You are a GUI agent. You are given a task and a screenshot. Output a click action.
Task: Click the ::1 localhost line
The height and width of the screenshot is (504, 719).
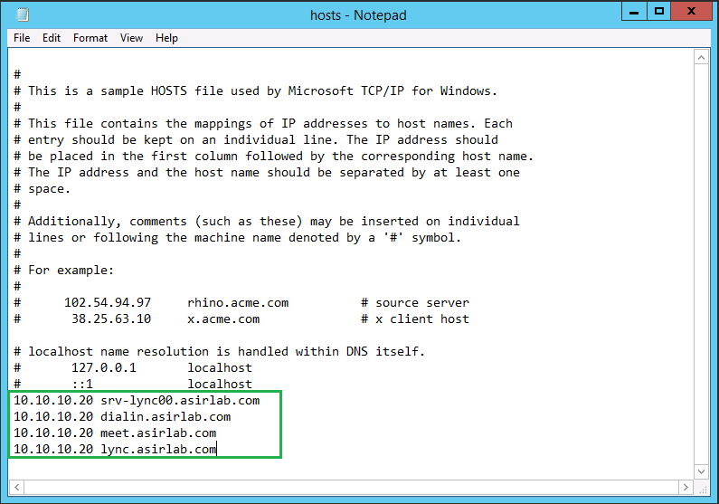(133, 384)
